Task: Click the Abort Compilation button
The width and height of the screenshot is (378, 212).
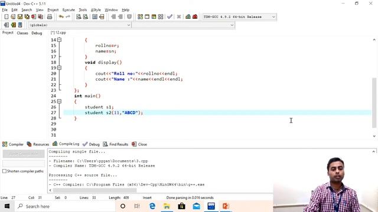Action: tap(24, 154)
